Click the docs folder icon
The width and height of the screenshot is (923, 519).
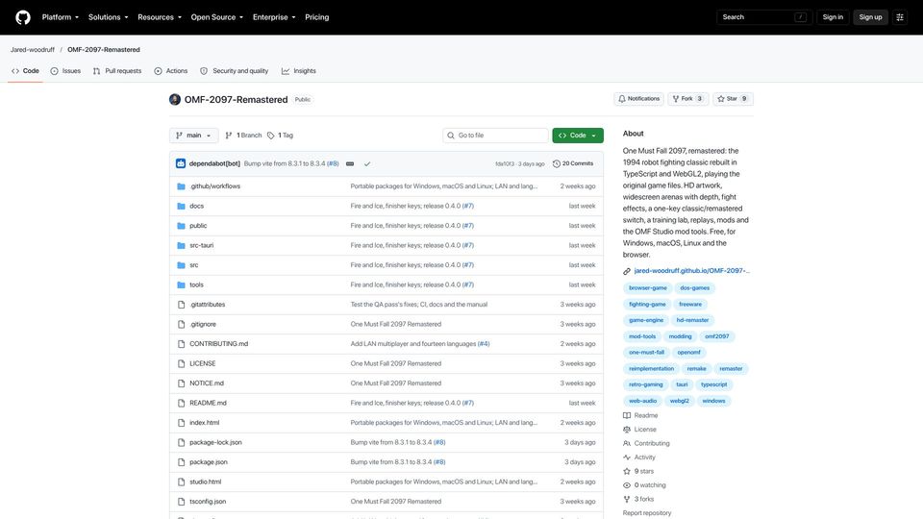coord(182,206)
